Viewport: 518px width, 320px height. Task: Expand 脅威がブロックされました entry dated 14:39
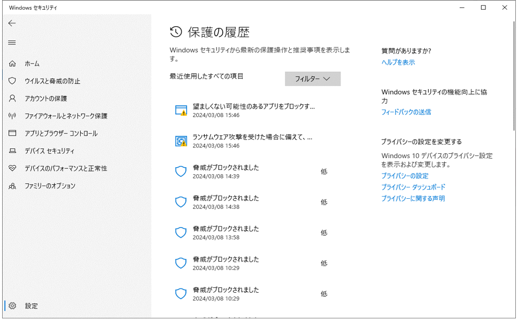[x=254, y=171]
